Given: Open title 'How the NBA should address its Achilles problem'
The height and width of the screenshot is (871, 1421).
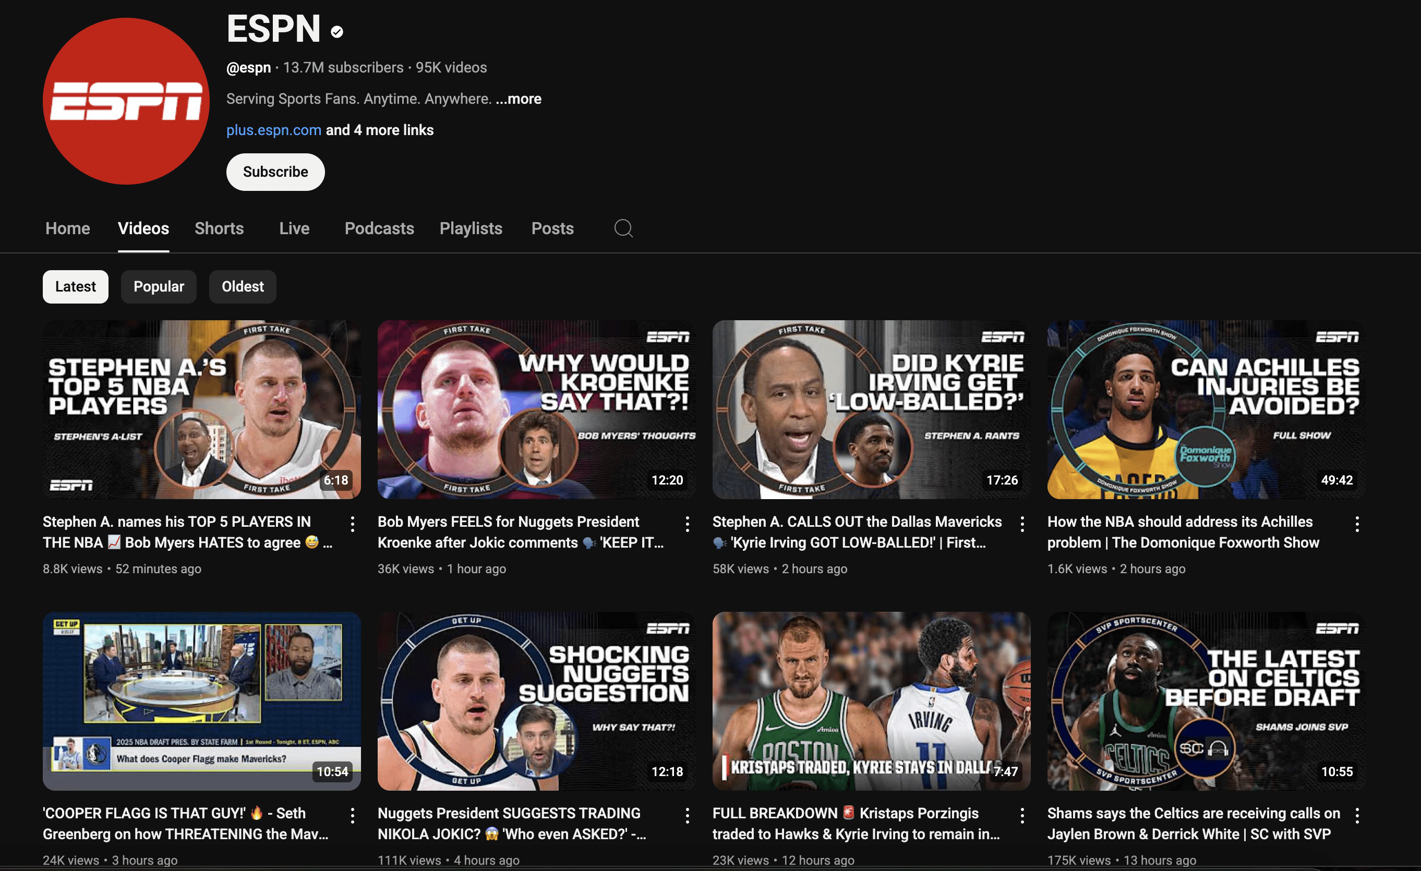Looking at the screenshot, I should pyautogui.click(x=1184, y=532).
